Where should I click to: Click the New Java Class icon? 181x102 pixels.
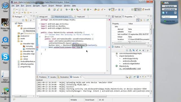88,9
